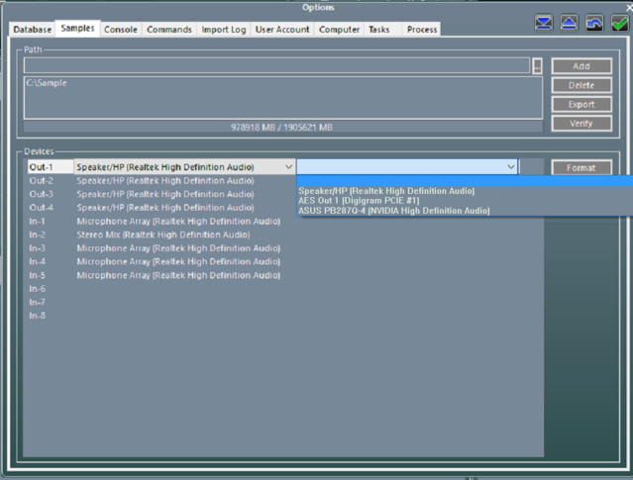Click into the empty path input field

pos(276,66)
